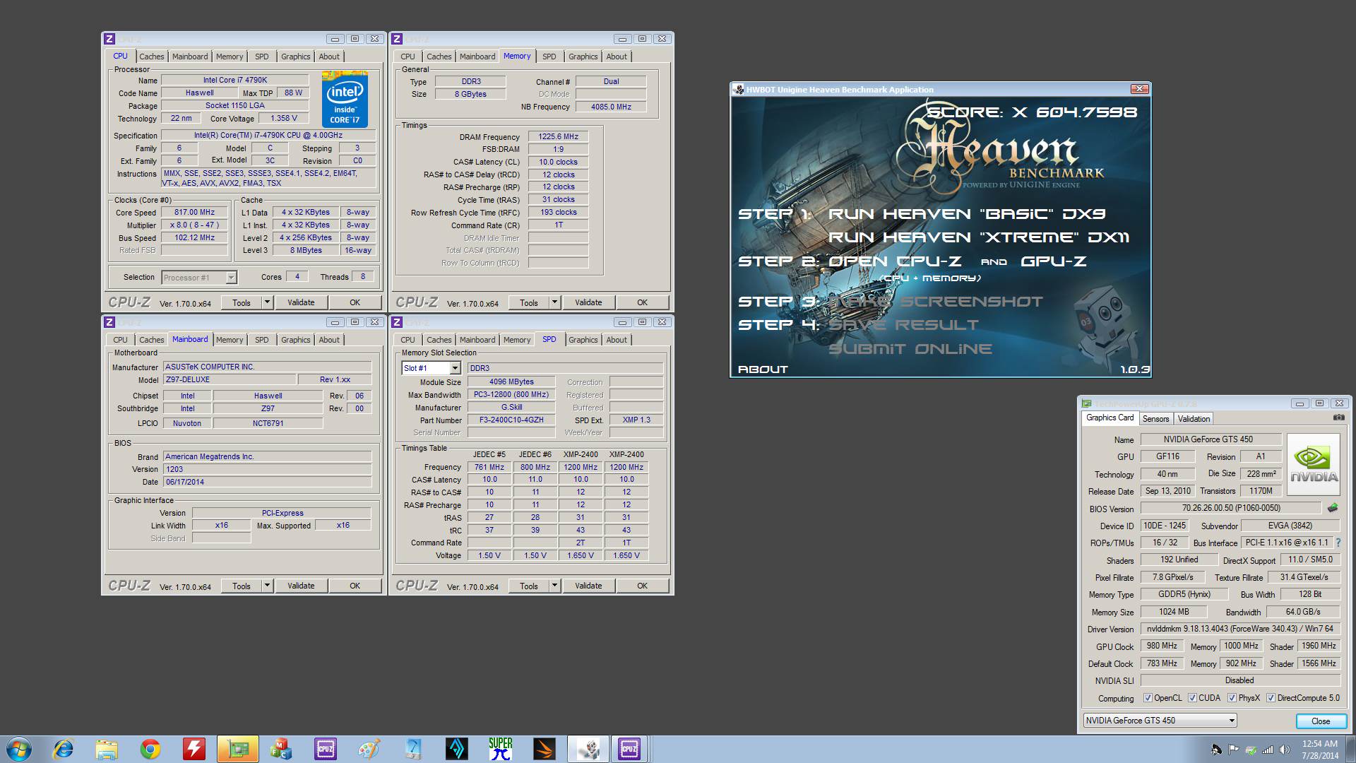The width and height of the screenshot is (1356, 763).
Task: Toggle the DirectCompute 5.0 checkbox
Action: [x=1271, y=698]
